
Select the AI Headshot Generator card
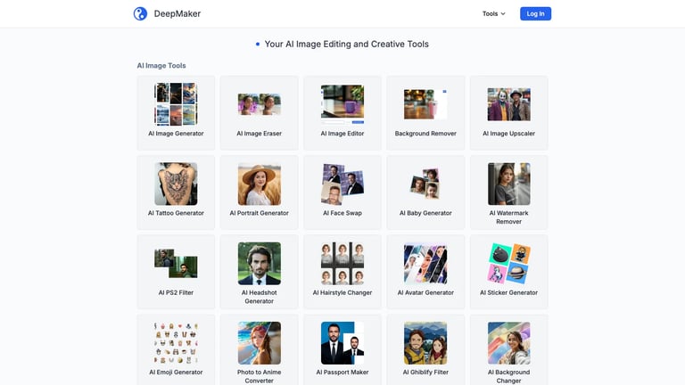[x=259, y=272]
